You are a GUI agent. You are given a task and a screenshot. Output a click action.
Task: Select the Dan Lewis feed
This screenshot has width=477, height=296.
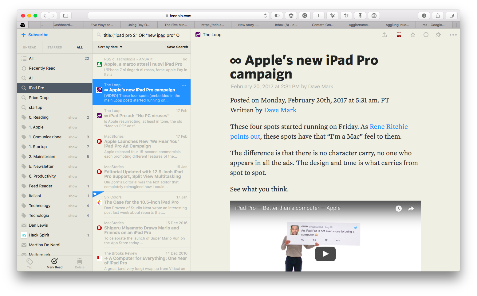click(55, 225)
